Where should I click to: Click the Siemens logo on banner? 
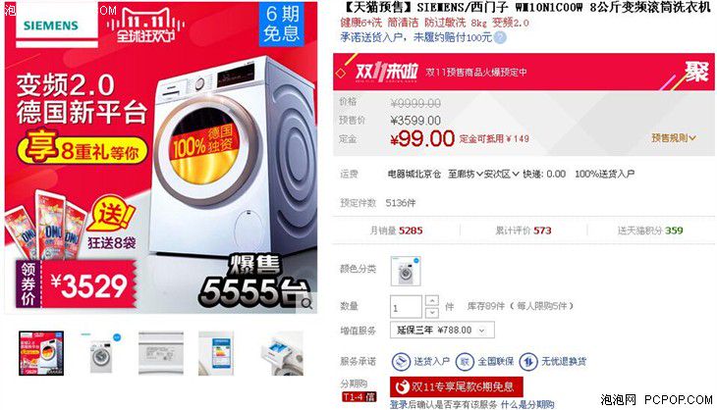51,26
